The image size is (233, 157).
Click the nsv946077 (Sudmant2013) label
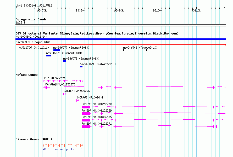pyautogui.click(x=71, y=48)
